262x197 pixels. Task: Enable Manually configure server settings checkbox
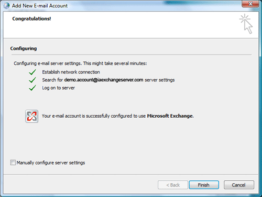tap(13, 162)
